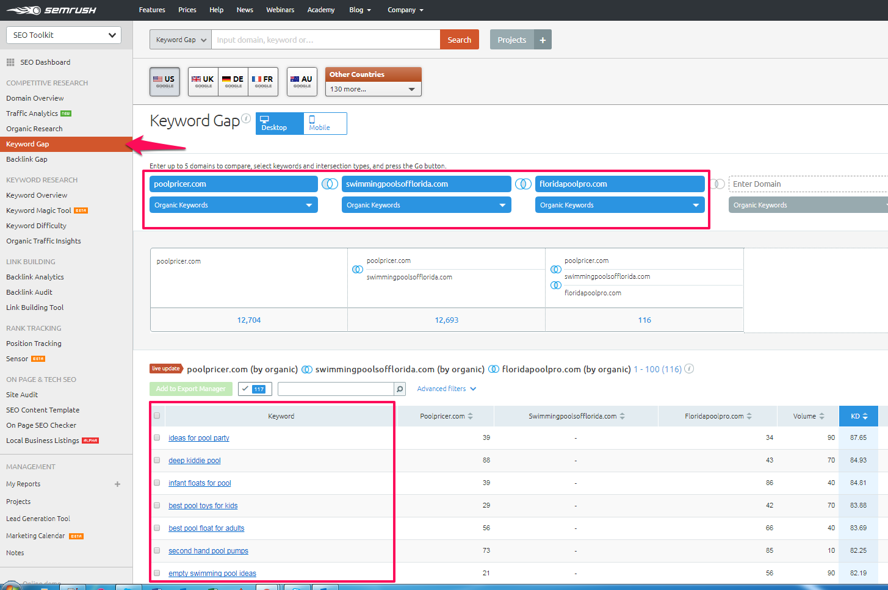The image size is (888, 590).
Task: Check the 'ideas for pool party' row
Action: point(157,437)
